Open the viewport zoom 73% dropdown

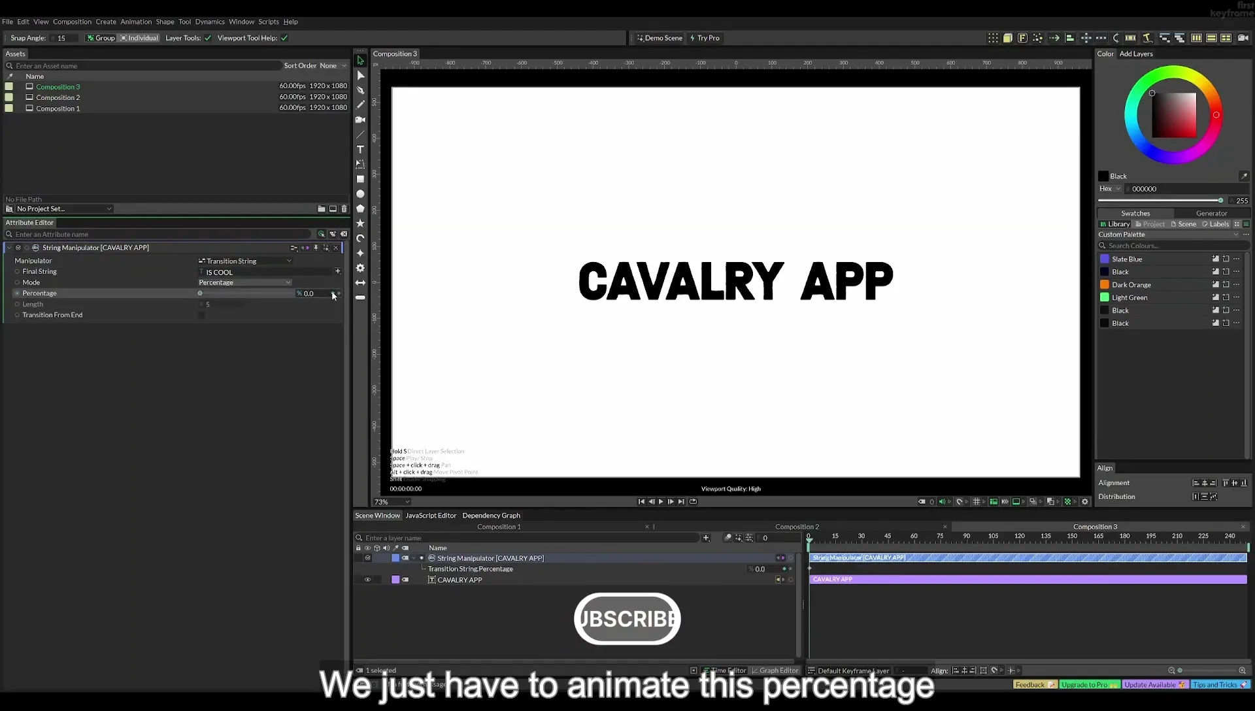[392, 502]
